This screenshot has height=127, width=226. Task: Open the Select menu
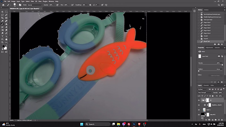click(x=27, y=1)
